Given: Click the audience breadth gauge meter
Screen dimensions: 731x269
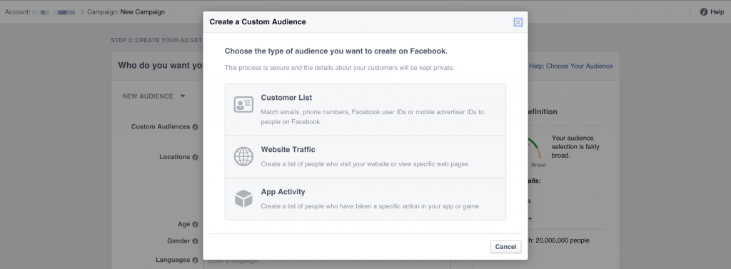Looking at the screenshot, I should 534,148.
